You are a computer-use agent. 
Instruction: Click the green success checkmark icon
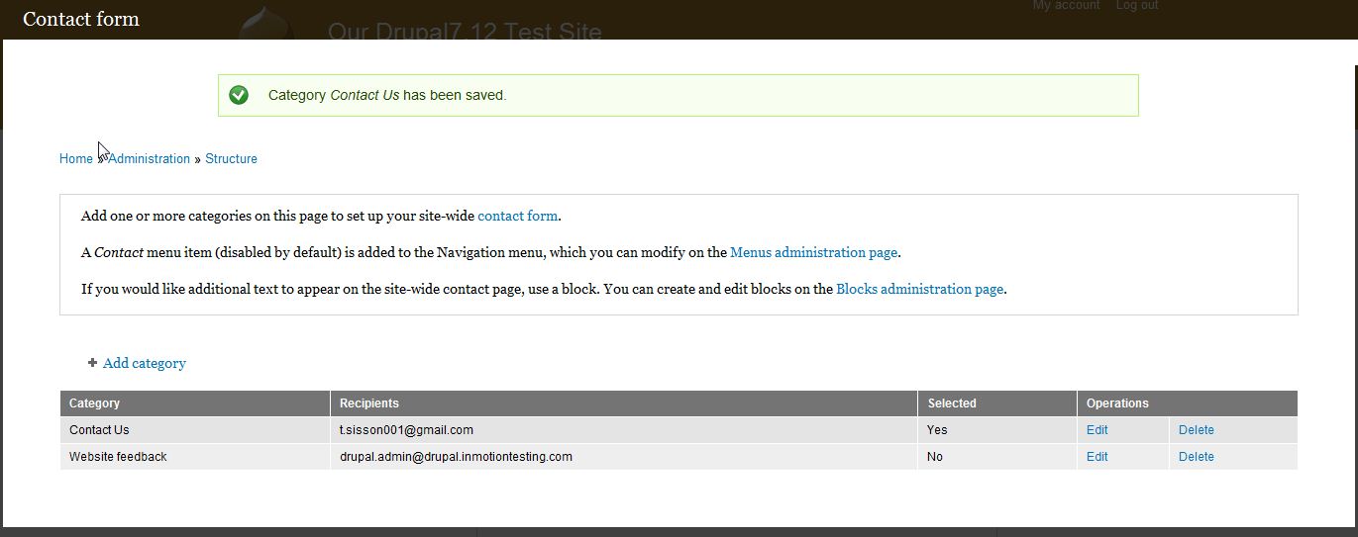(239, 95)
